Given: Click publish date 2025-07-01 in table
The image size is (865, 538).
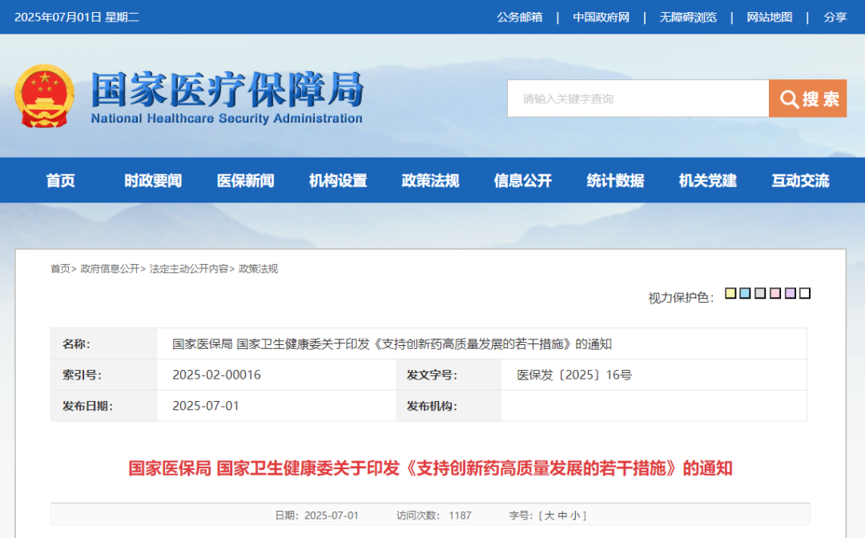Looking at the screenshot, I should pos(206,406).
